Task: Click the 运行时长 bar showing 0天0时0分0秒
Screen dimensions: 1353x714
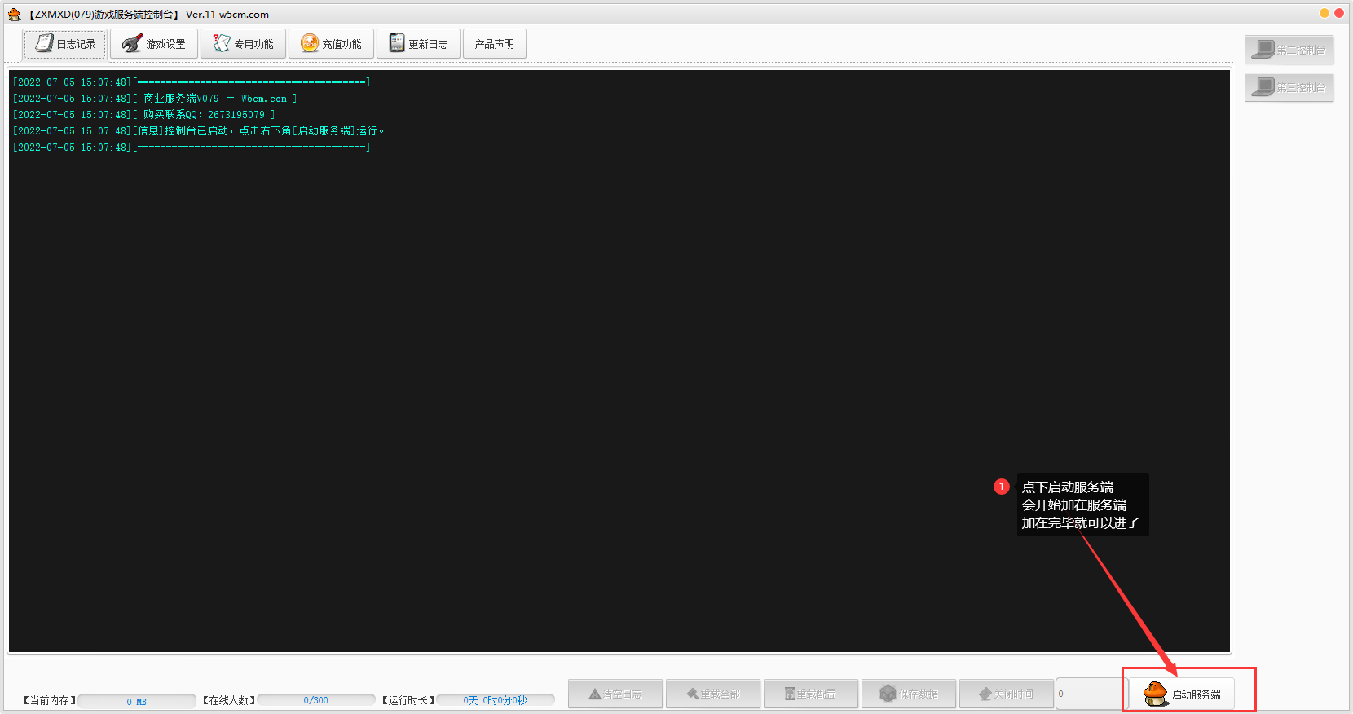Action: (x=496, y=700)
